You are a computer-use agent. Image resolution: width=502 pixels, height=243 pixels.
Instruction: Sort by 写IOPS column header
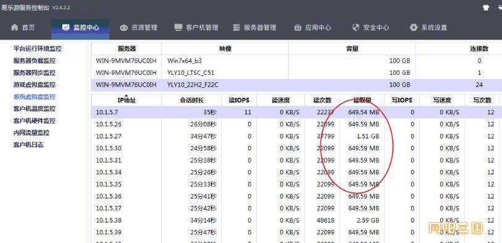402,100
